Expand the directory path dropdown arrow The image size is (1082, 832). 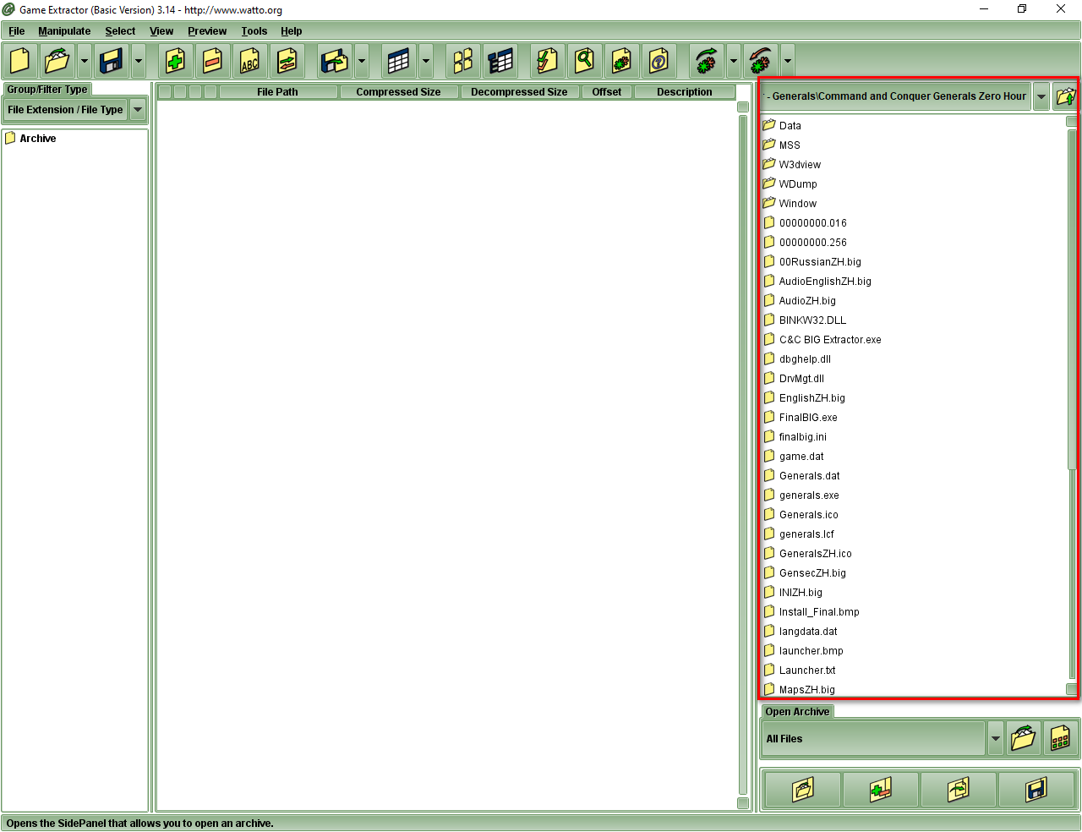[x=1041, y=96]
